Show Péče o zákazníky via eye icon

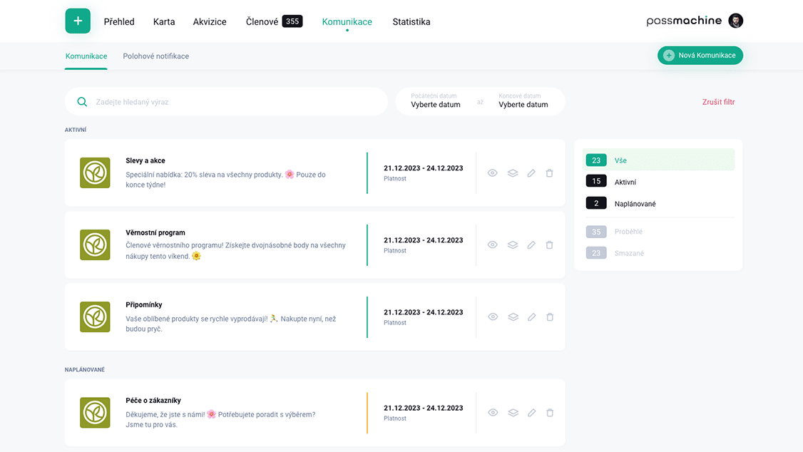click(x=492, y=413)
